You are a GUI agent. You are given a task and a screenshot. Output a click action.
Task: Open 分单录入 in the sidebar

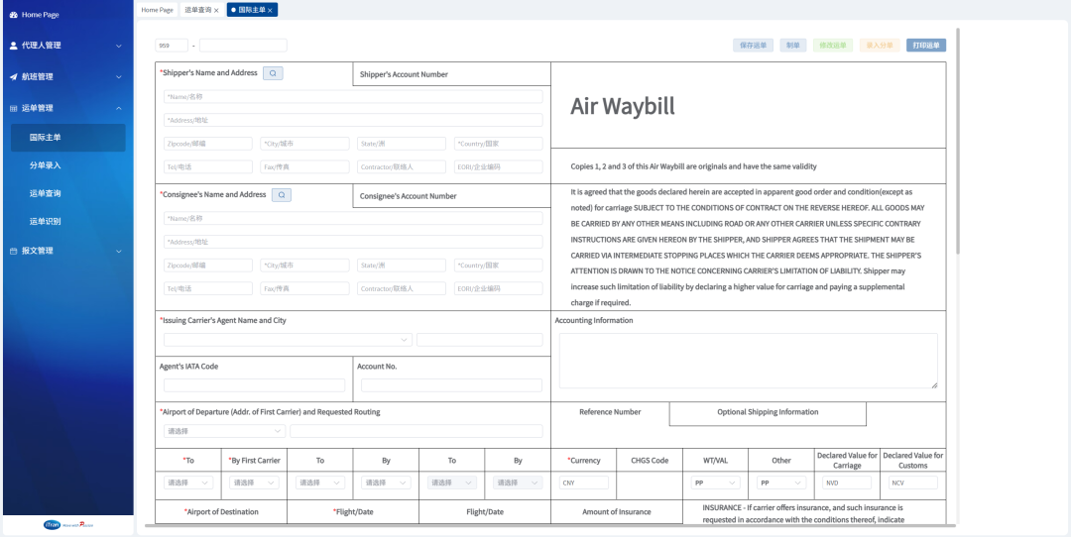point(46,165)
